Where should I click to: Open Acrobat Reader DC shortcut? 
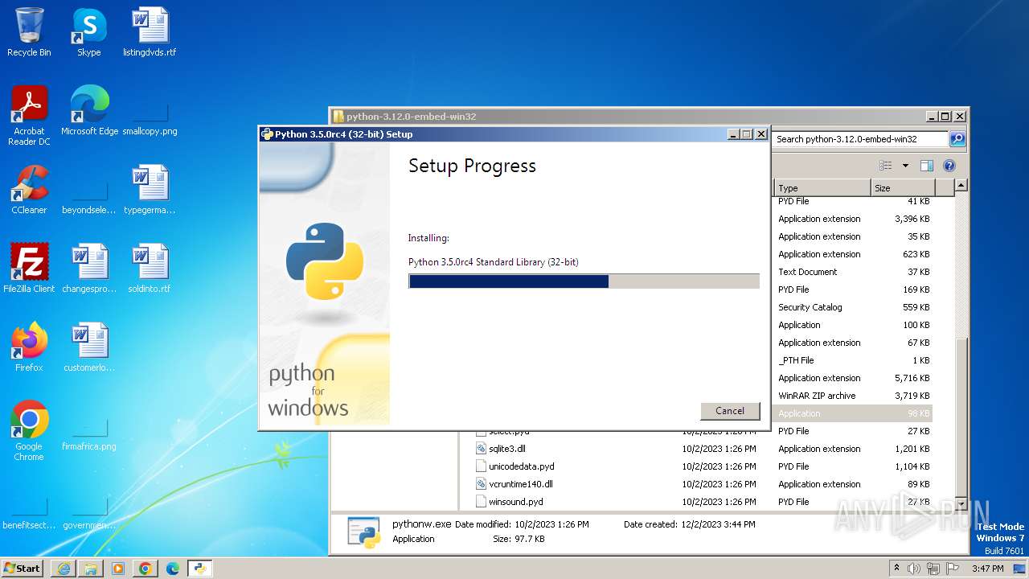click(29, 116)
